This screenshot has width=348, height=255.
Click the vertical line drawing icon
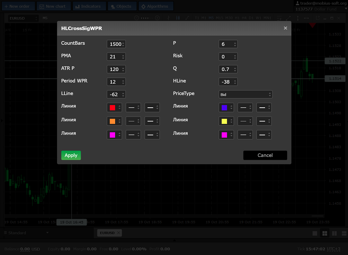click(x=298, y=18)
